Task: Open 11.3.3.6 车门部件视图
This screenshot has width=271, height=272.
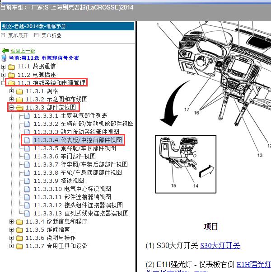Action: pos(65,156)
